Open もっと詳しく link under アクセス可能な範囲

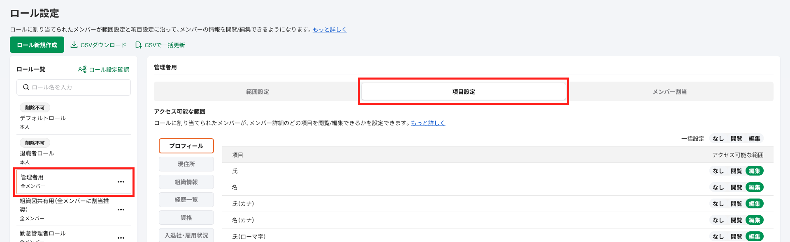tap(428, 123)
